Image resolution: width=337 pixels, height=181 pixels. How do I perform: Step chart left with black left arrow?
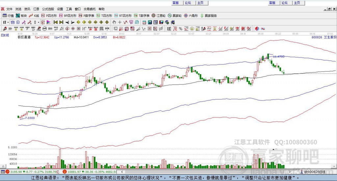tap(67, 22)
